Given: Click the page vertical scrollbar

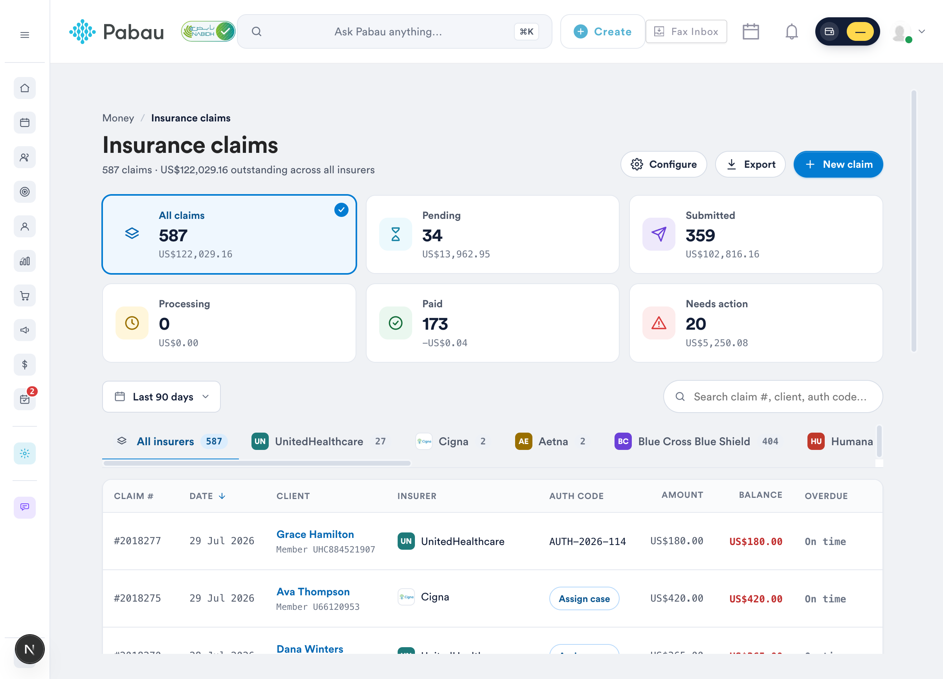Looking at the screenshot, I should click(x=914, y=221).
